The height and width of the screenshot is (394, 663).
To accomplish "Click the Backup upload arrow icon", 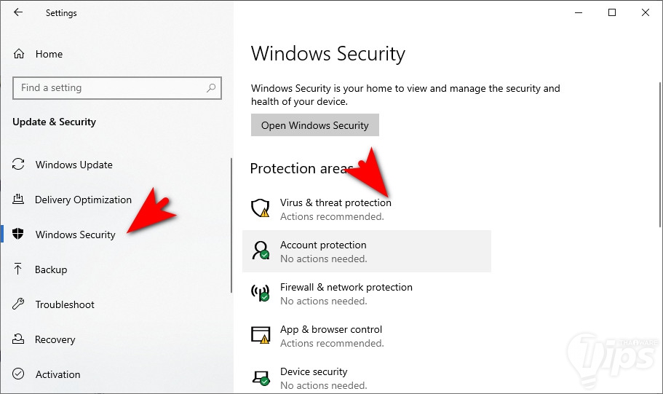I will (x=19, y=269).
